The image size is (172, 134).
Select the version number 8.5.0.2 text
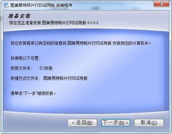click(93, 23)
